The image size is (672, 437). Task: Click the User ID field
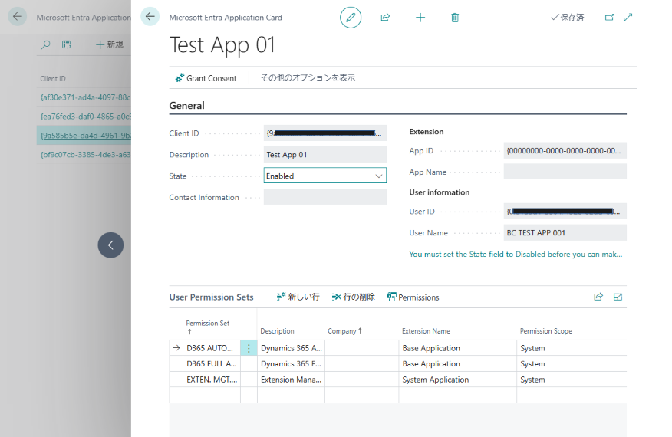pyautogui.click(x=565, y=212)
